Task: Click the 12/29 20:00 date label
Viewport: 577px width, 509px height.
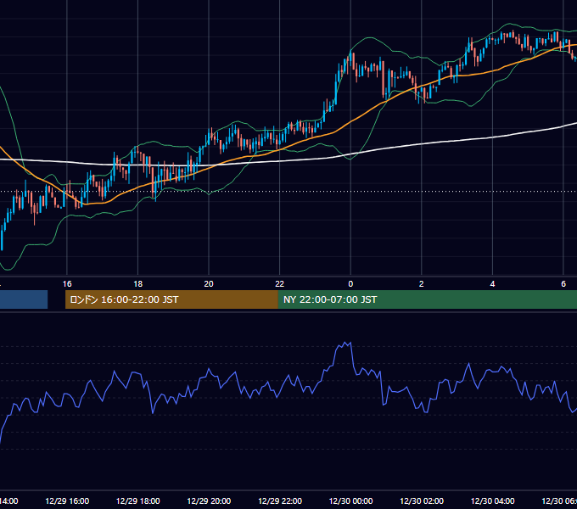Action: pyautogui.click(x=209, y=501)
